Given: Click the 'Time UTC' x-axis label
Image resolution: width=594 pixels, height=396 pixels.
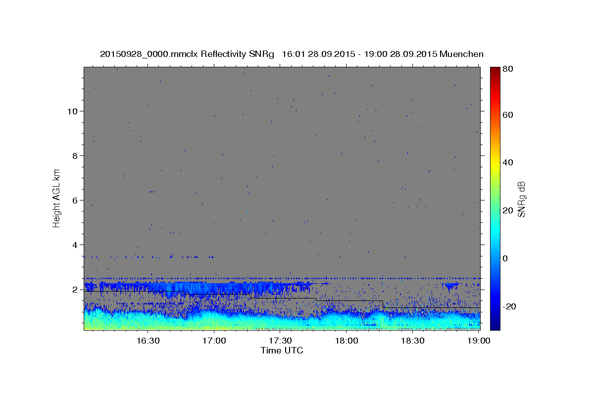Looking at the screenshot, I should (282, 350).
